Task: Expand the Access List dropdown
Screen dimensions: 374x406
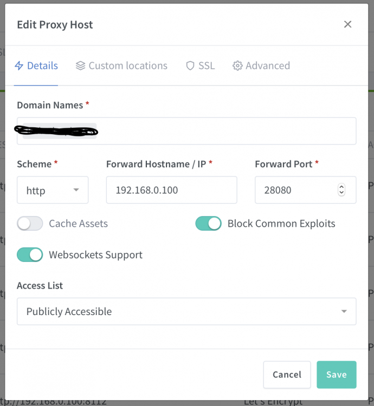Action: (186, 311)
